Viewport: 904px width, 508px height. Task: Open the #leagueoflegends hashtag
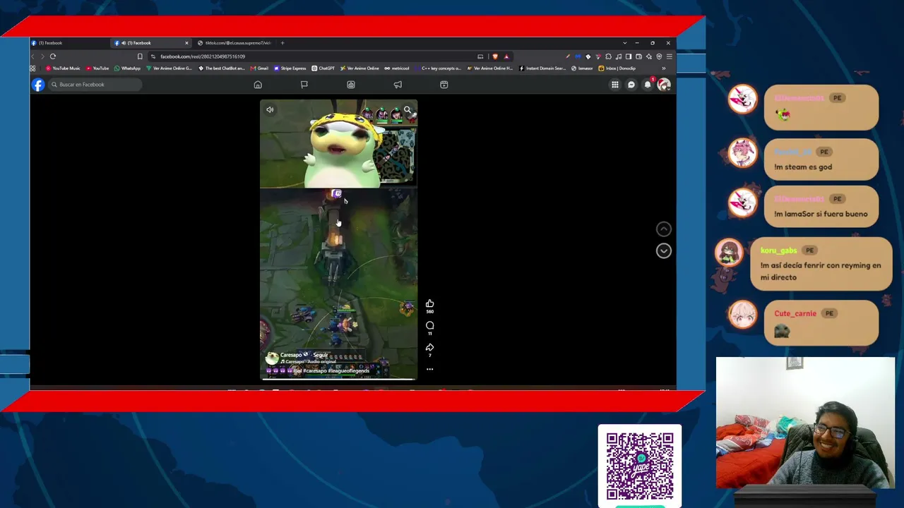[x=349, y=370]
